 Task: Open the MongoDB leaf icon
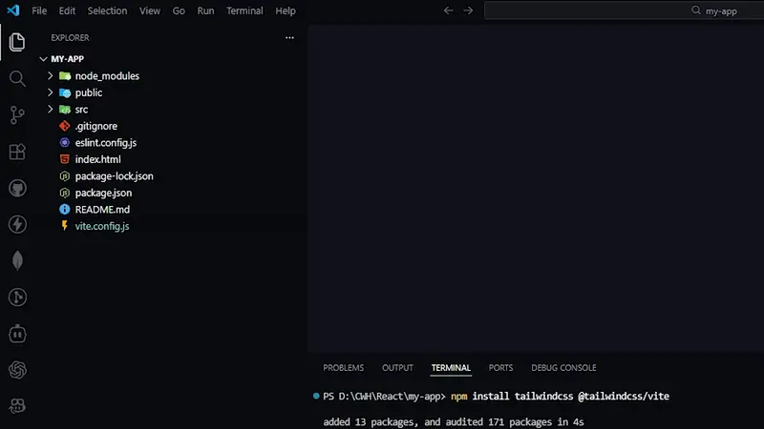coord(16,260)
